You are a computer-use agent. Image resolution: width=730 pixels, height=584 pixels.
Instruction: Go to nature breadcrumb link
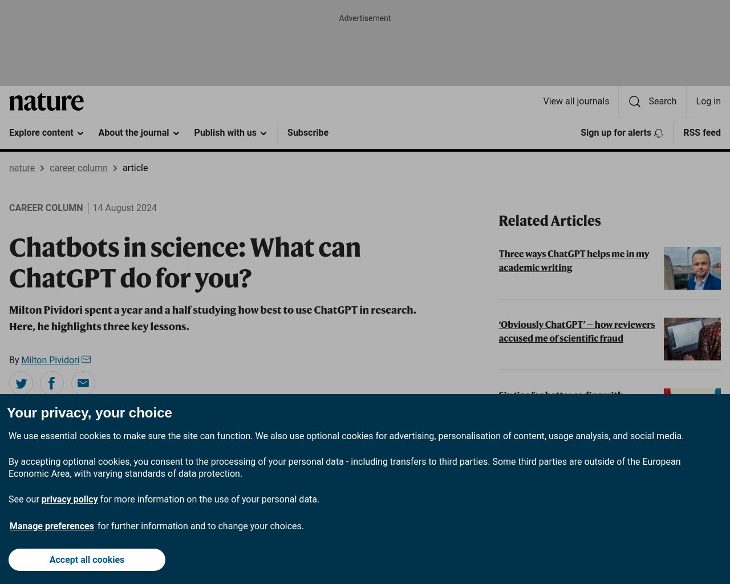(22, 168)
